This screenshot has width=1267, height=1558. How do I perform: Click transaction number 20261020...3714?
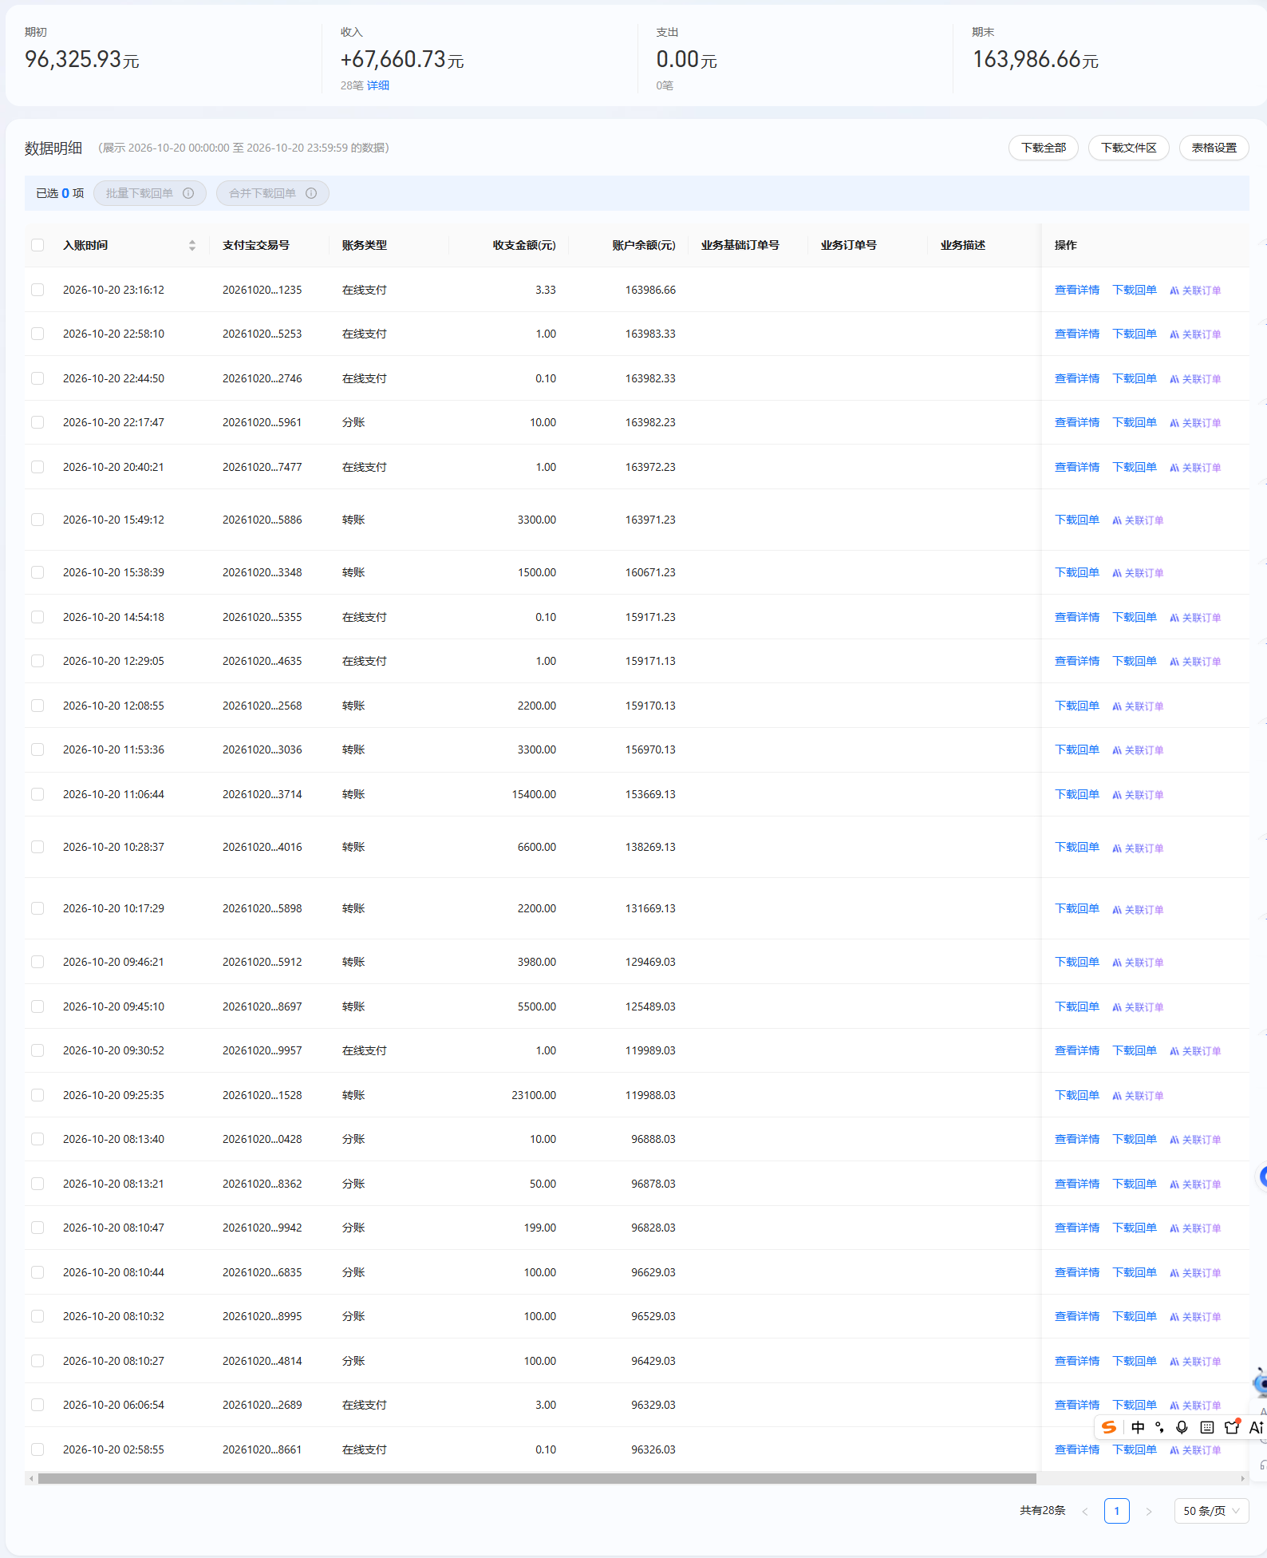pyautogui.click(x=262, y=794)
